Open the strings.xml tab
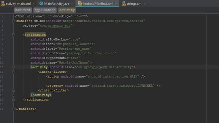The width and height of the screenshot is (219, 123). pyautogui.click(x=134, y=4)
